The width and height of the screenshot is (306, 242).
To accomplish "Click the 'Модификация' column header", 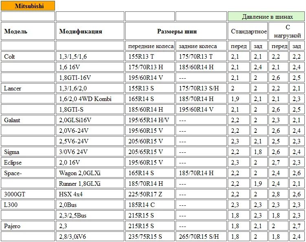I will [90, 31].
